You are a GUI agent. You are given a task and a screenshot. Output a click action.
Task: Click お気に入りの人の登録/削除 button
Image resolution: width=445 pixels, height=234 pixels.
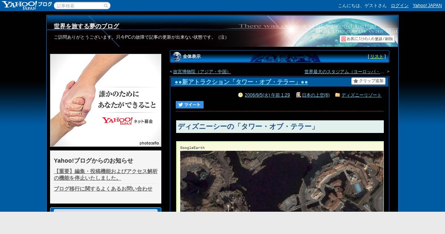click(x=367, y=39)
